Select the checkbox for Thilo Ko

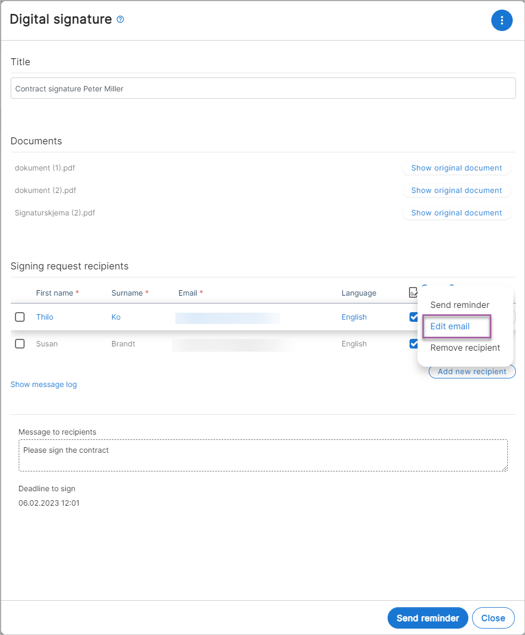click(20, 316)
